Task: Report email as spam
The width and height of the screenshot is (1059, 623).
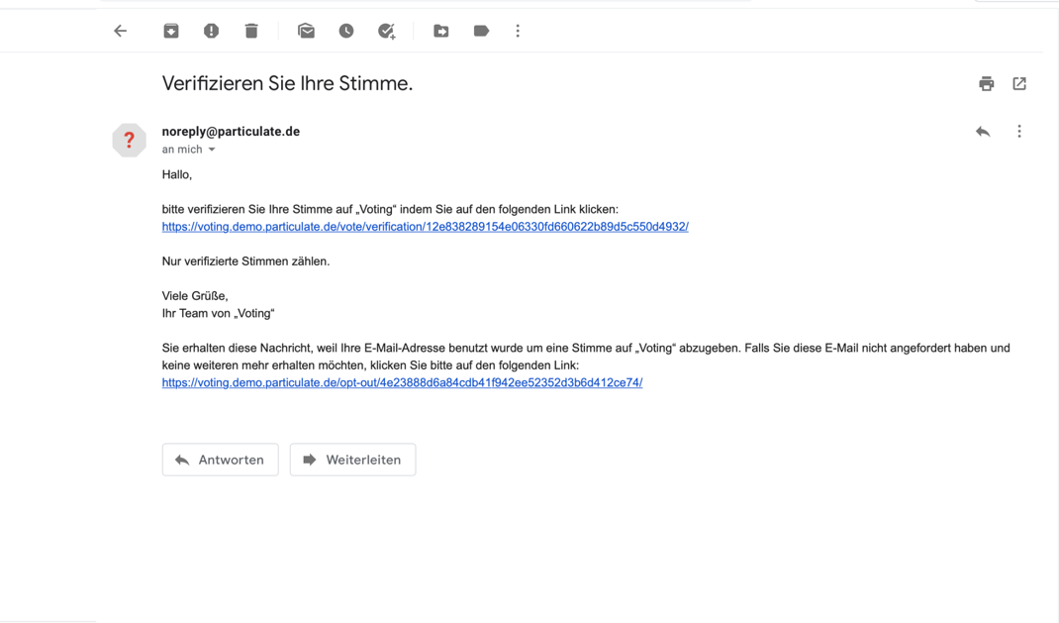Action: [211, 31]
